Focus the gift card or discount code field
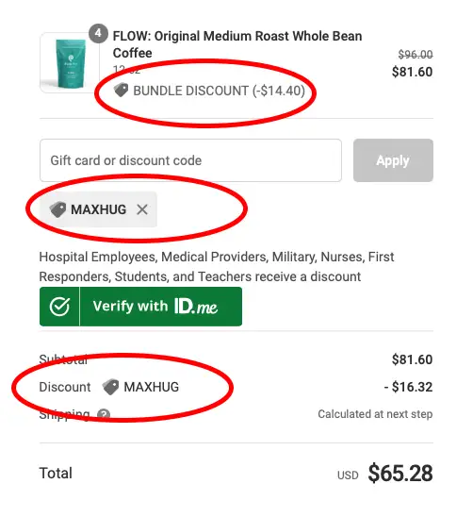 pos(190,160)
